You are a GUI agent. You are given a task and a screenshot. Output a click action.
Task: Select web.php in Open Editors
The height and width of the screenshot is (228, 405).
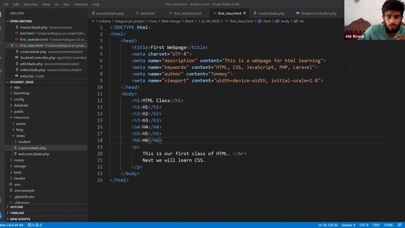[27, 76]
